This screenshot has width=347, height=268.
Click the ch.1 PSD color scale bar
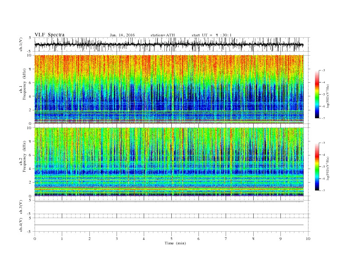(x=317, y=94)
